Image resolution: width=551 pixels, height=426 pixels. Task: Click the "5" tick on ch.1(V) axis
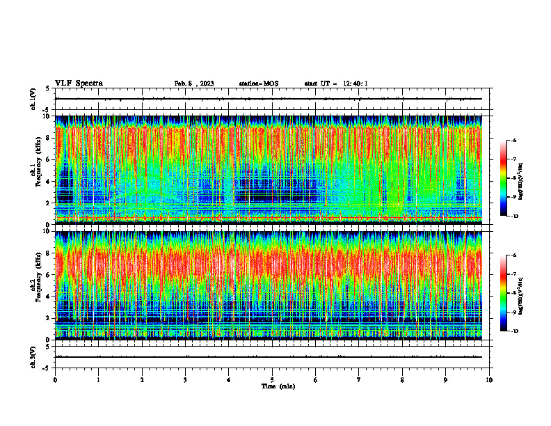(x=47, y=88)
